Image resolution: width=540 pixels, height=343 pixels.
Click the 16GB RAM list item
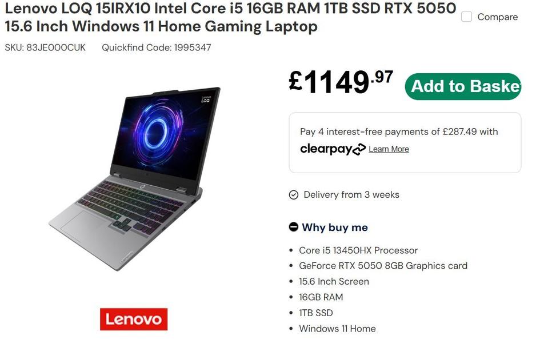click(x=321, y=297)
